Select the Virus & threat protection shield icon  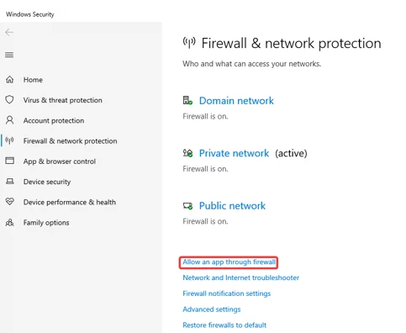click(9, 100)
